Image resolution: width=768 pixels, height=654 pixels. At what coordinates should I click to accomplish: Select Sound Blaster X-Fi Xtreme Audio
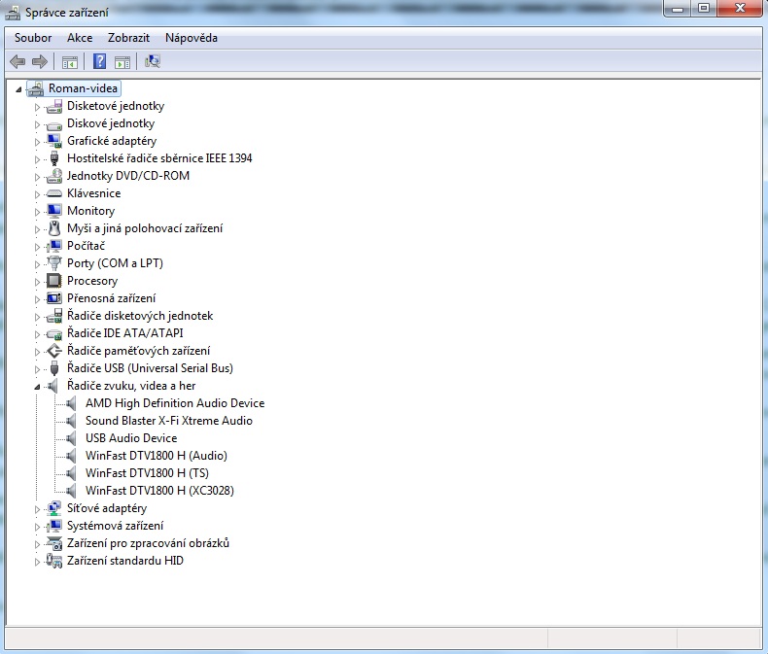pyautogui.click(x=169, y=421)
